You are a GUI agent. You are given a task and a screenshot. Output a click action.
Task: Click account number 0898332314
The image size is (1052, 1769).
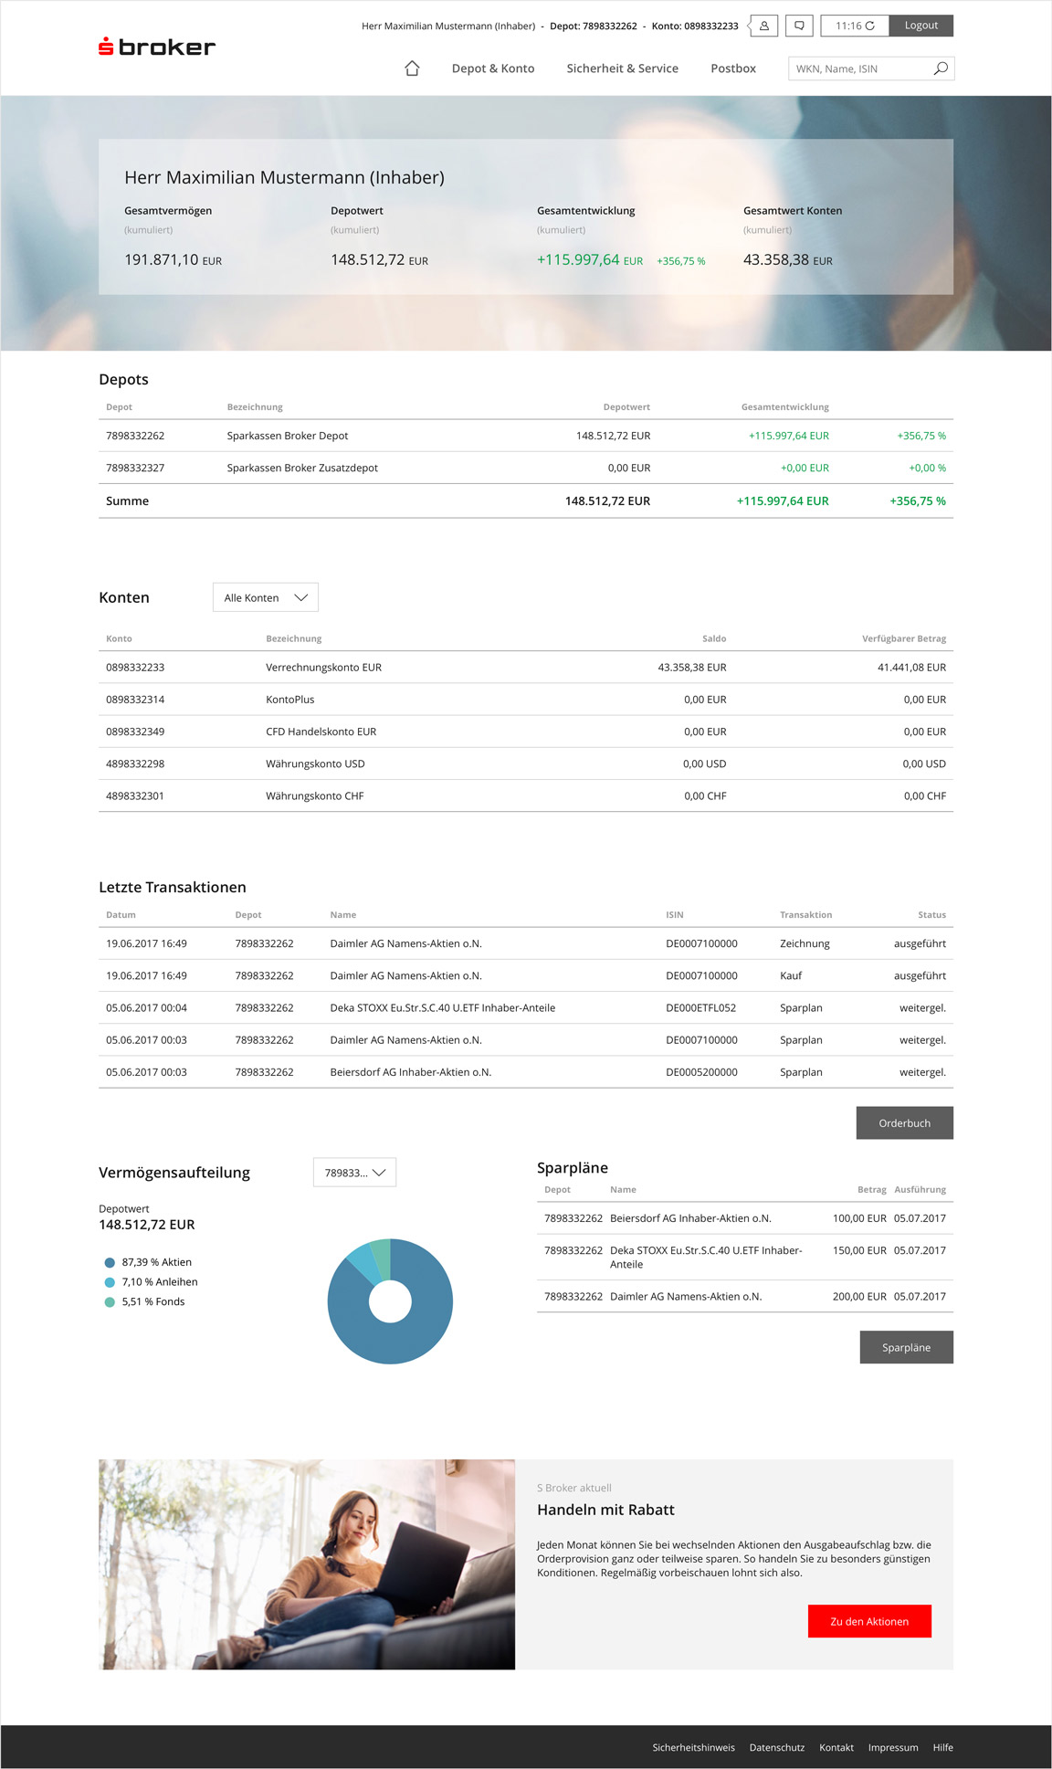[135, 700]
